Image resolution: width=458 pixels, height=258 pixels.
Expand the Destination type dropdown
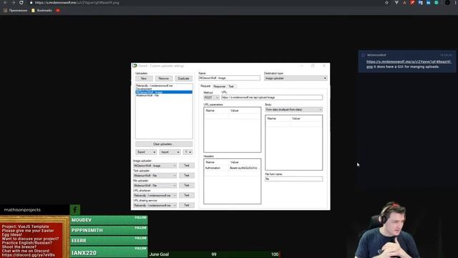(x=296, y=78)
